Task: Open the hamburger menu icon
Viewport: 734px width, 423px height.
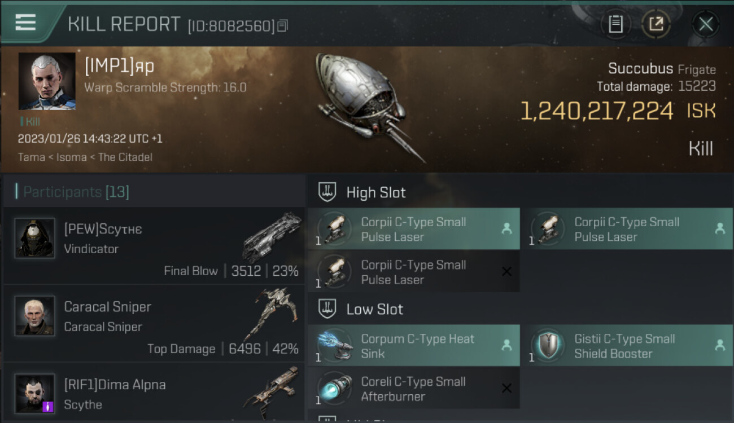Action: [25, 23]
